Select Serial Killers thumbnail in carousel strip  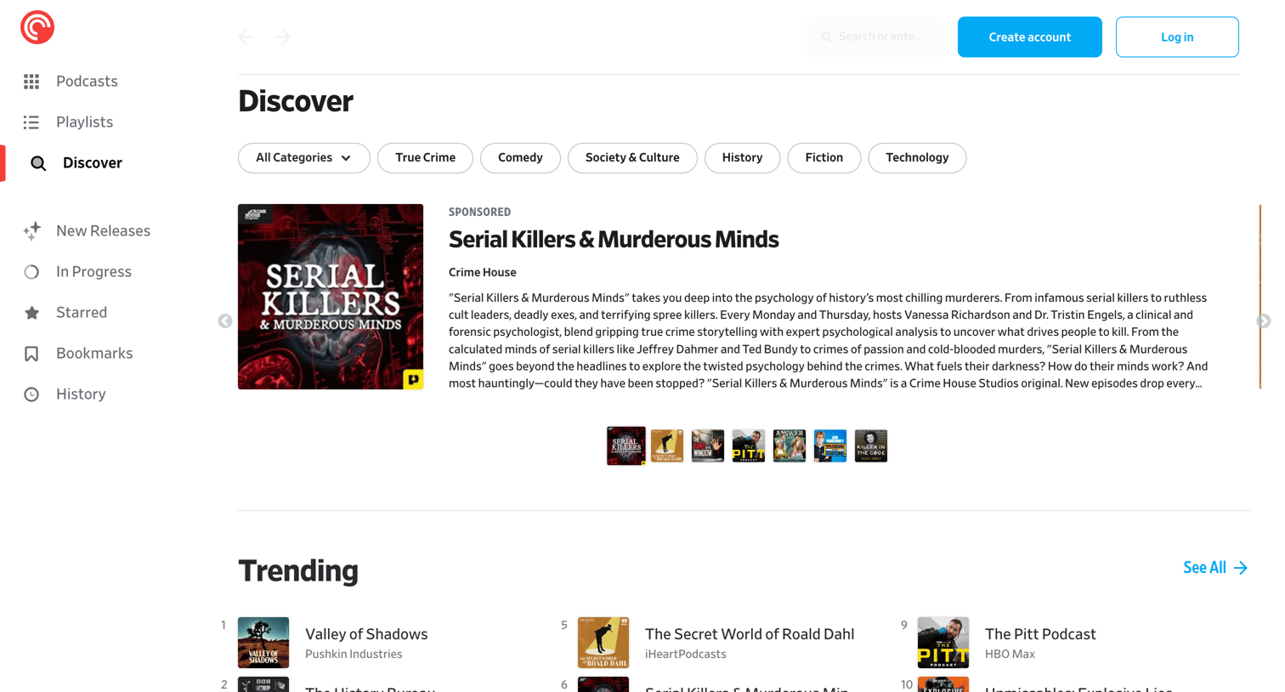click(626, 445)
